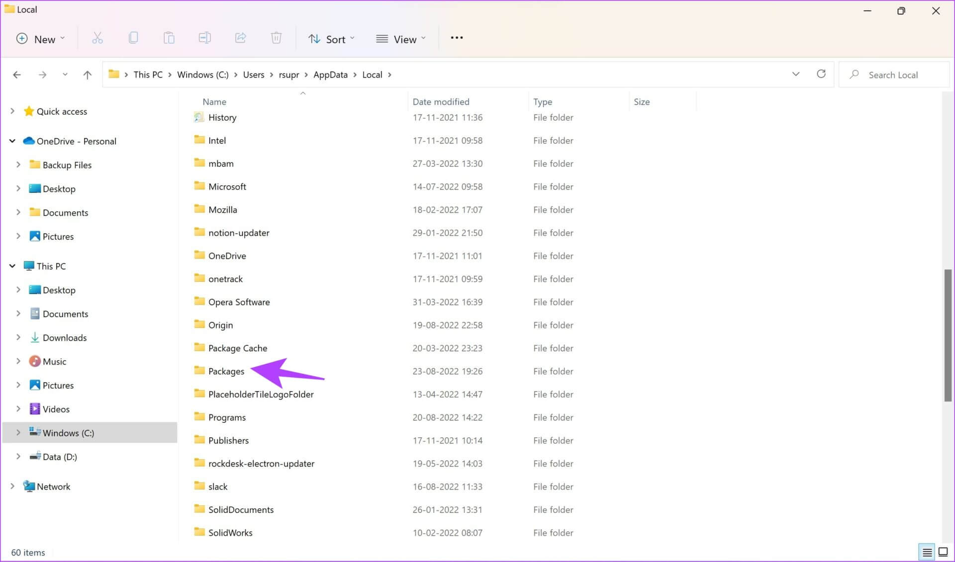Select the Package Cache folder
The width and height of the screenshot is (955, 562).
coord(238,348)
